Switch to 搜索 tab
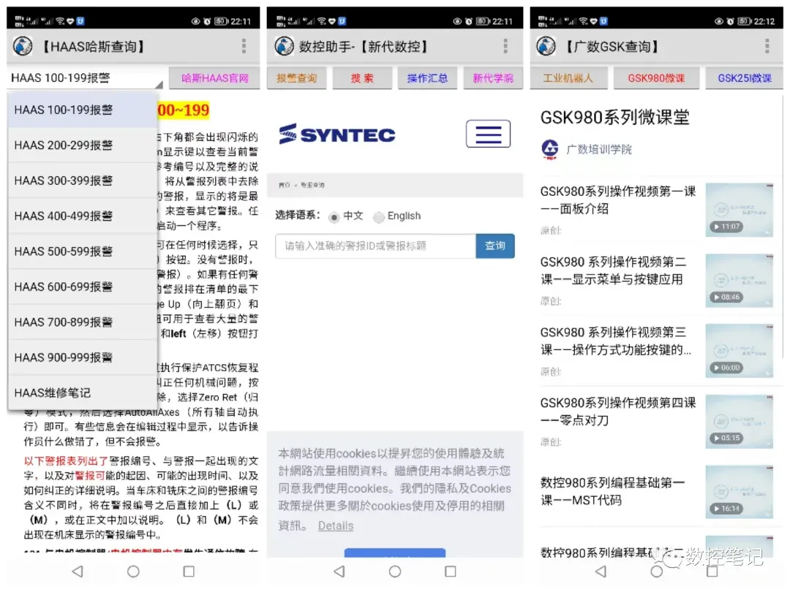 click(x=362, y=78)
